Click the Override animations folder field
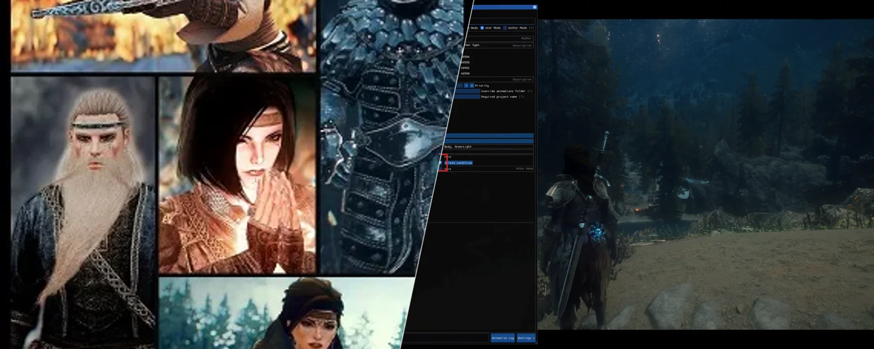Viewport: 874px width, 349px height. [467, 91]
